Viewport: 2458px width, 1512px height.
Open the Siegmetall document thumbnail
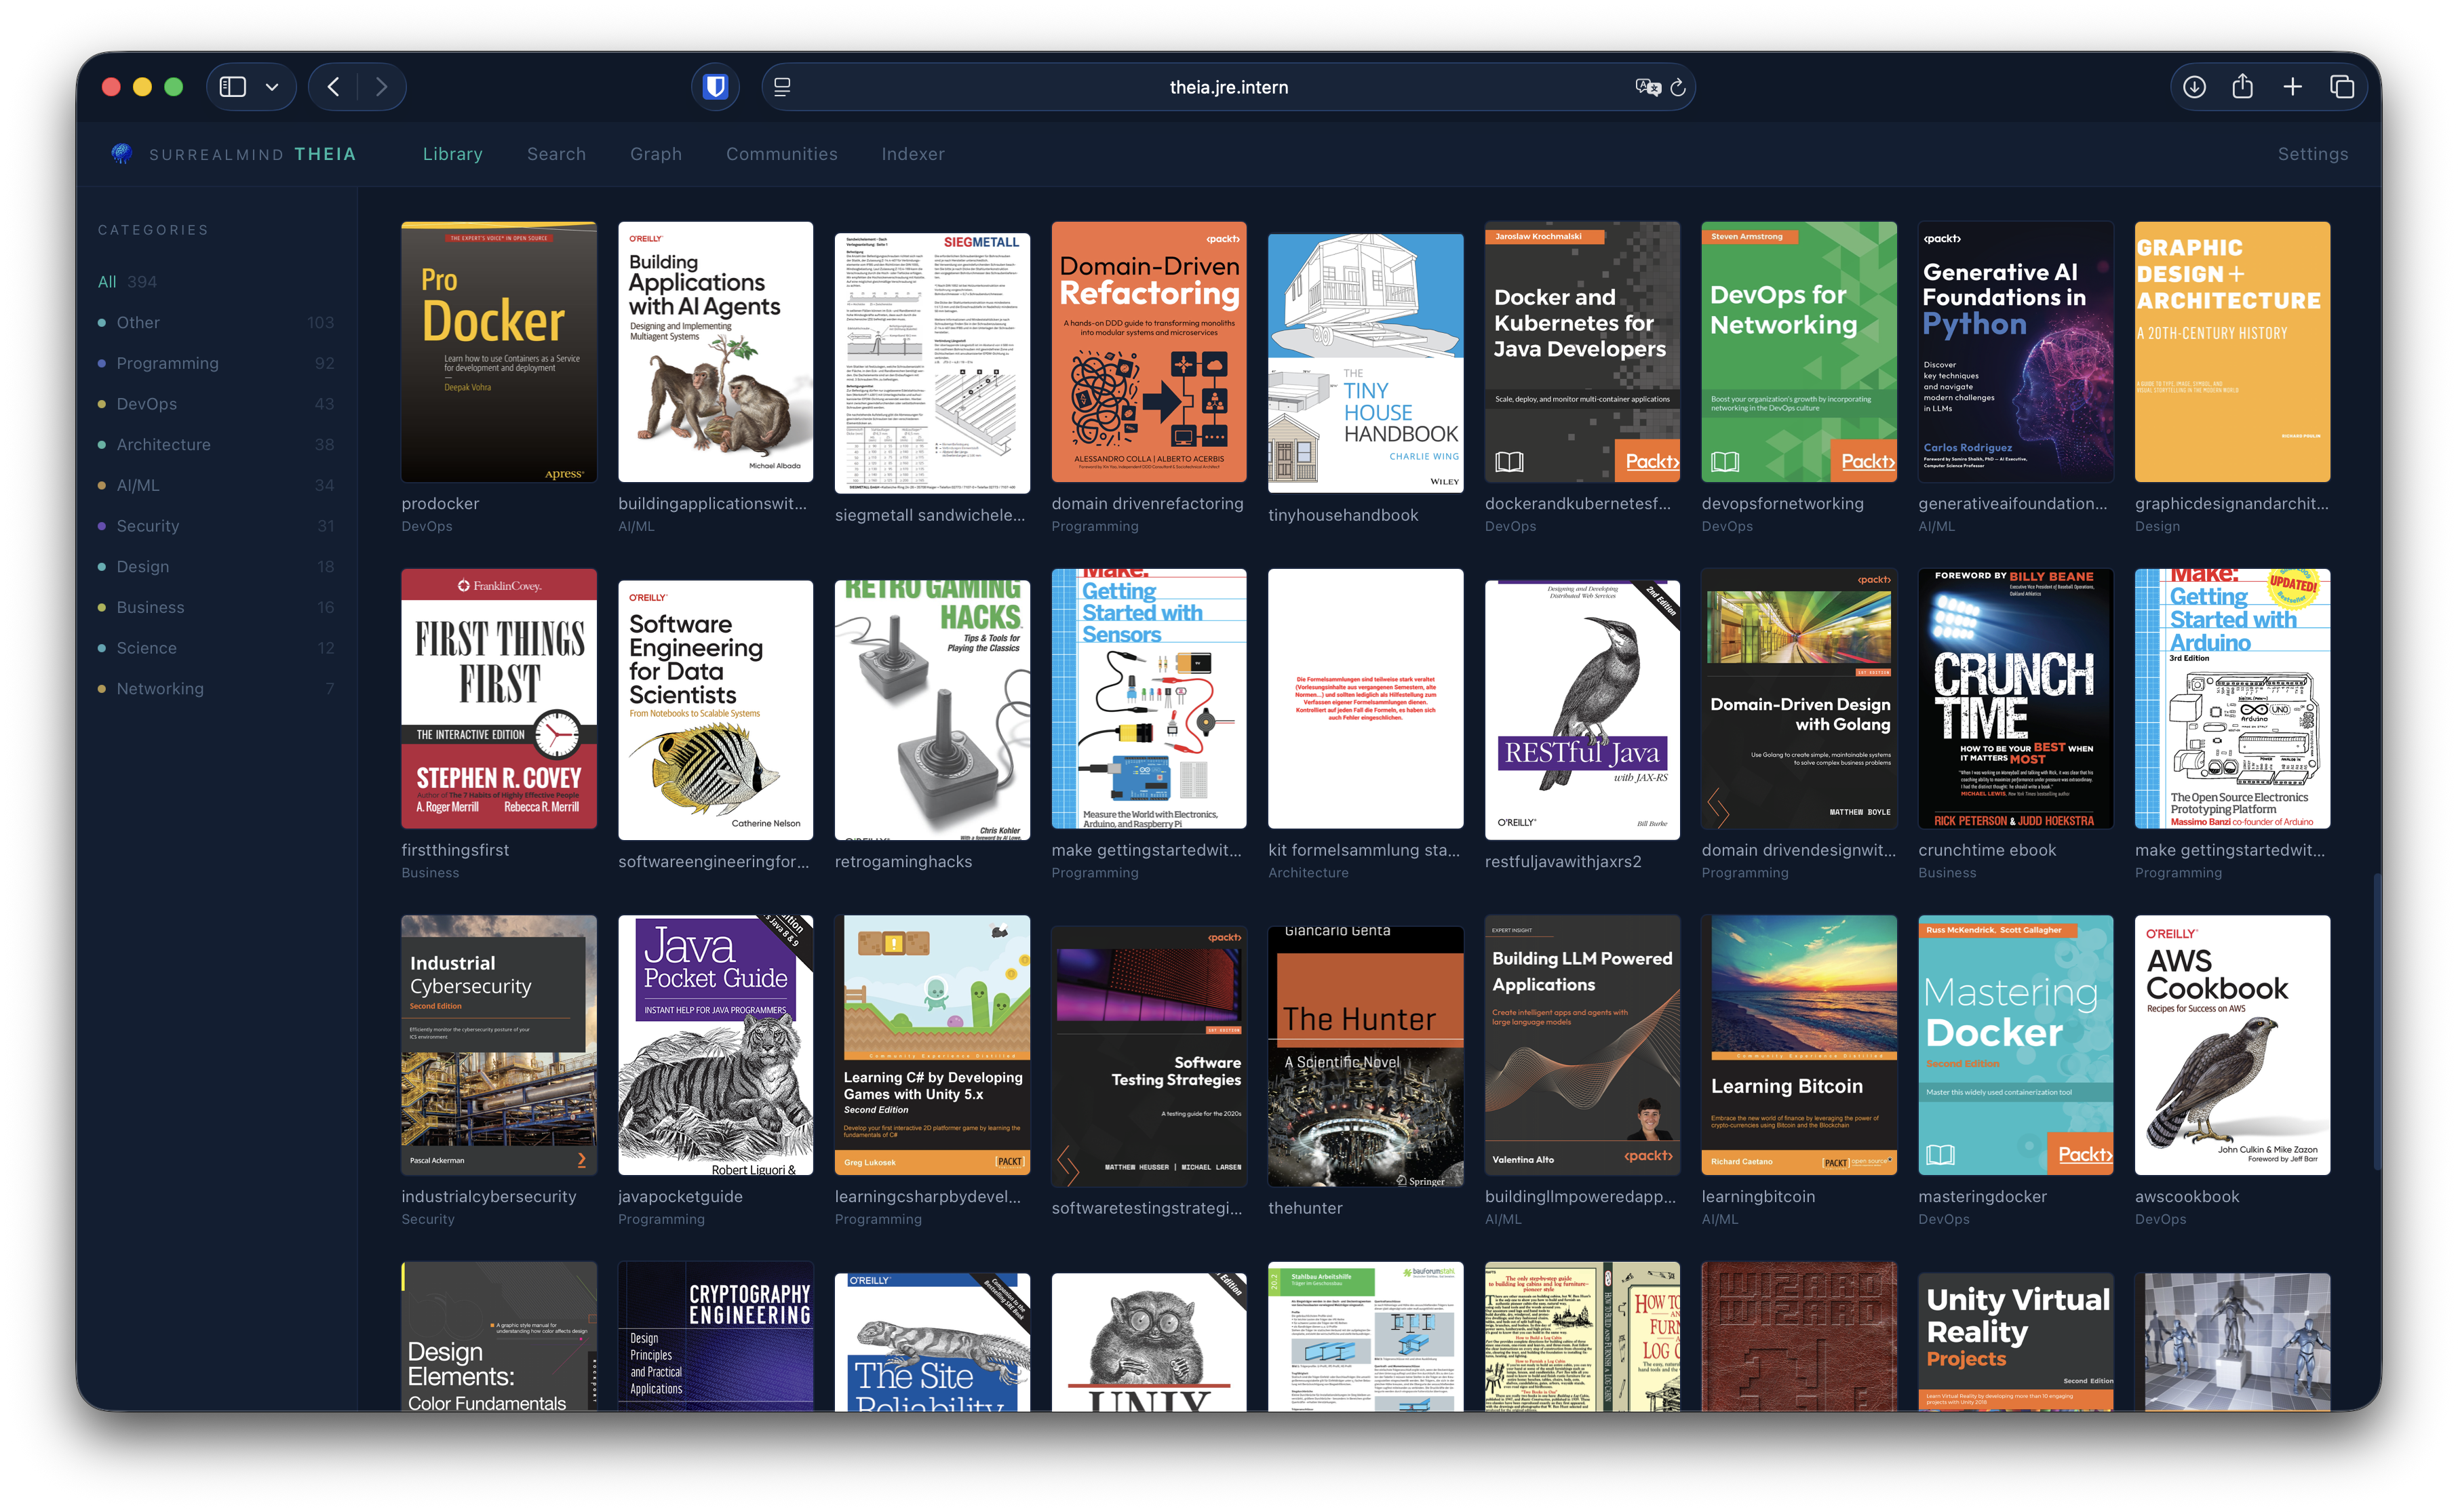933,363
